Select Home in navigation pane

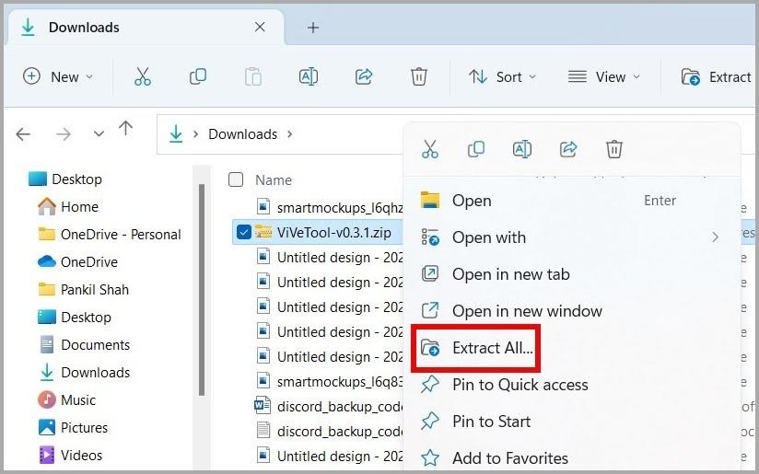[x=68, y=206]
